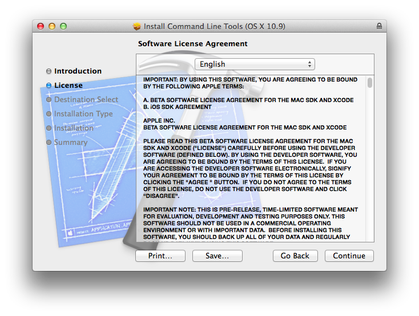Continue to the next installer step
This screenshot has width=419, height=316.
tap(349, 256)
